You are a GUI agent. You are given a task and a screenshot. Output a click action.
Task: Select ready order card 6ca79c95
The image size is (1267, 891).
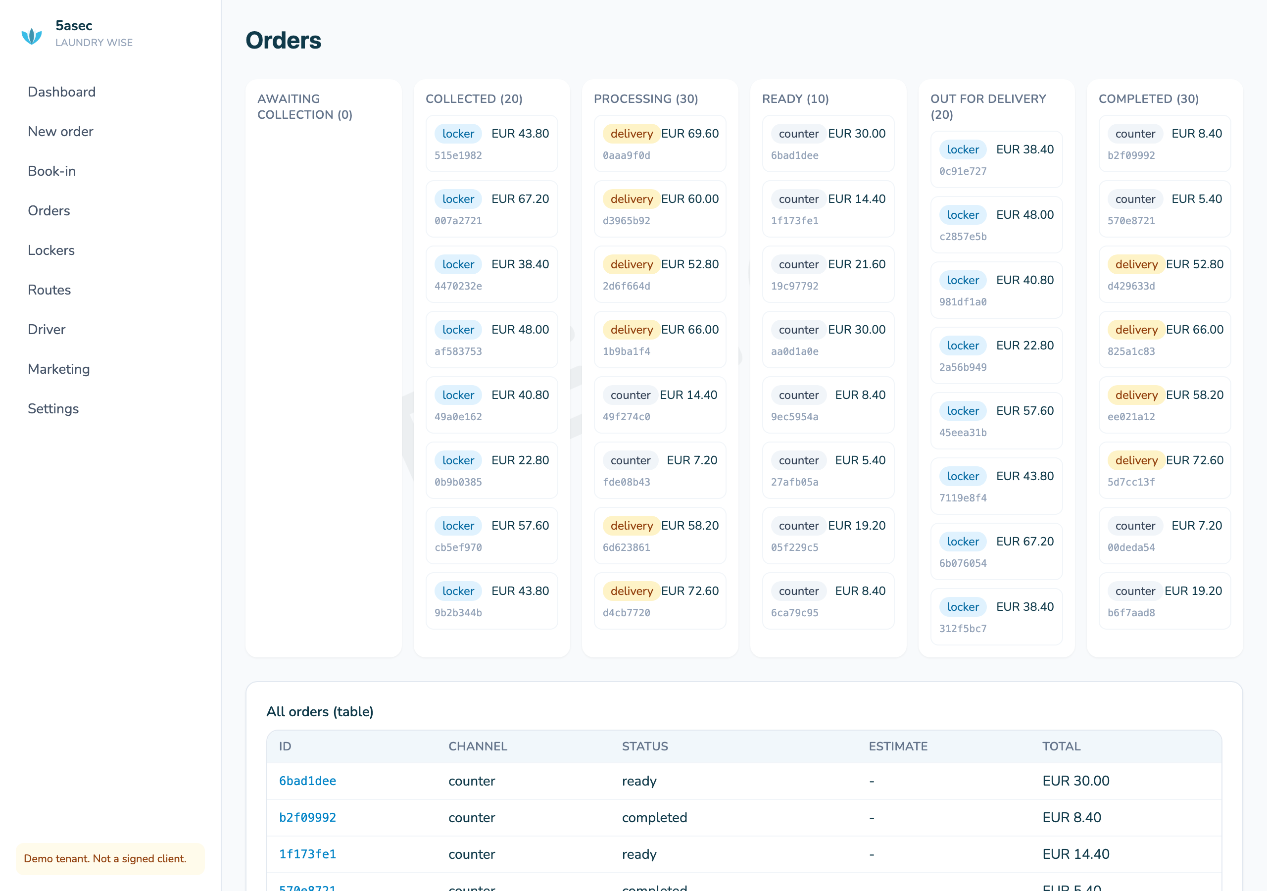click(828, 600)
